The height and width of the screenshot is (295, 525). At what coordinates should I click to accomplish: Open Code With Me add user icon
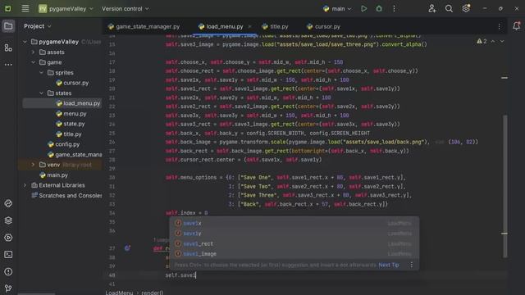click(432, 9)
